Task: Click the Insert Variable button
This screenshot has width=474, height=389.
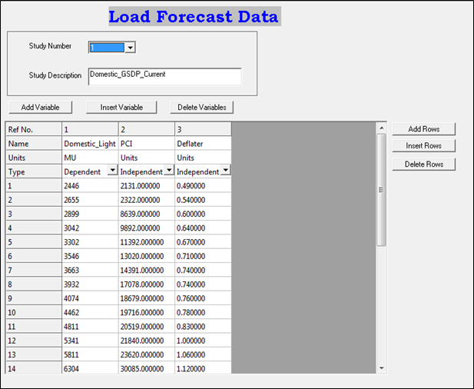Action: click(x=121, y=108)
